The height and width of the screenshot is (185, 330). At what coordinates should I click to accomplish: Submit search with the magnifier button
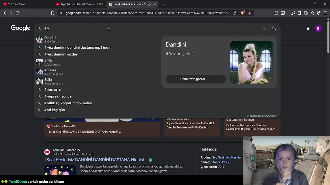point(274,29)
